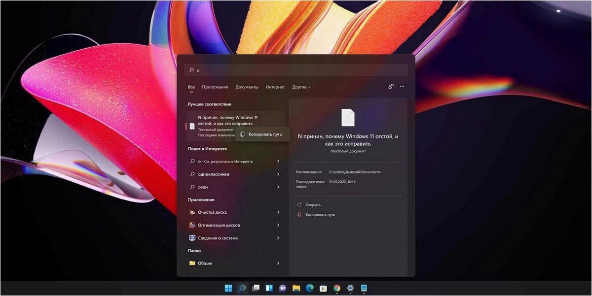Expand arrow next to озон

click(x=278, y=187)
